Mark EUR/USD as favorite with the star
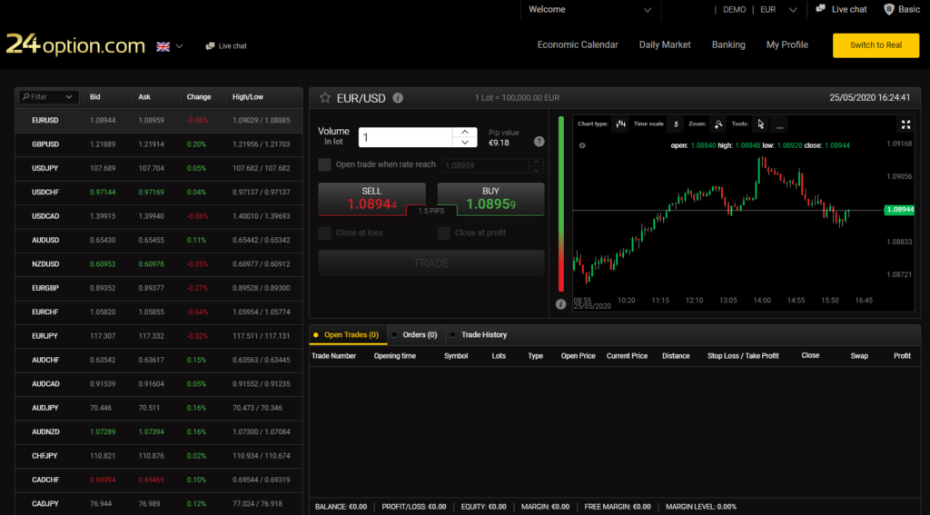The image size is (930, 515). point(325,98)
